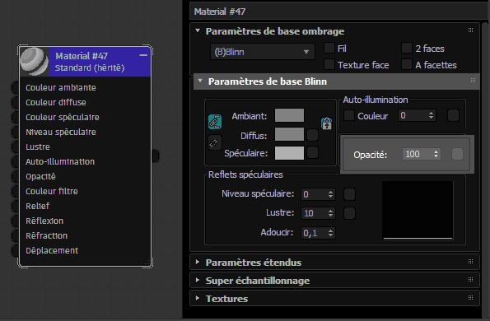Click the Lustre spinner arrows
The image size is (490, 321).
330,213
